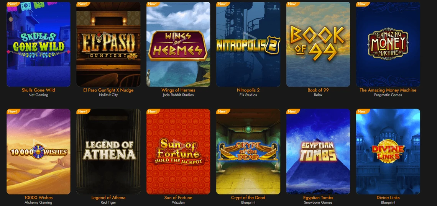The image size is (437, 206).
Task: Launch the 10000 Wishes game tile
Action: 38,152
